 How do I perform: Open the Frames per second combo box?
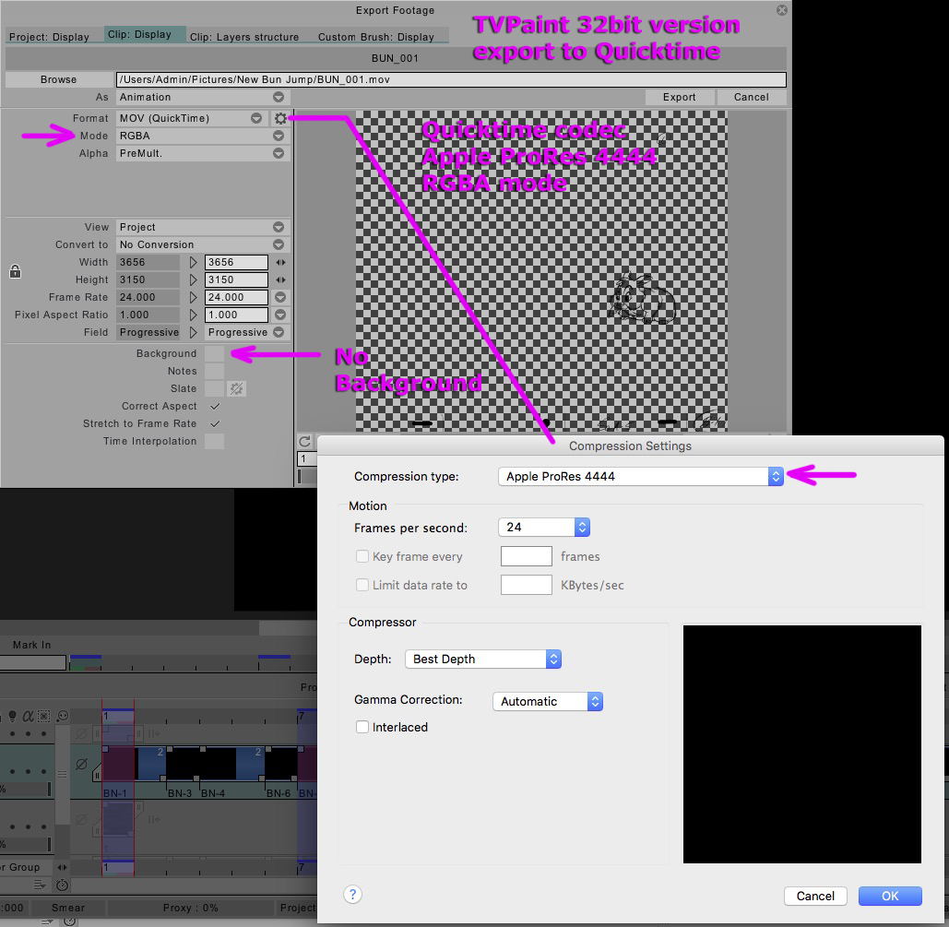544,528
